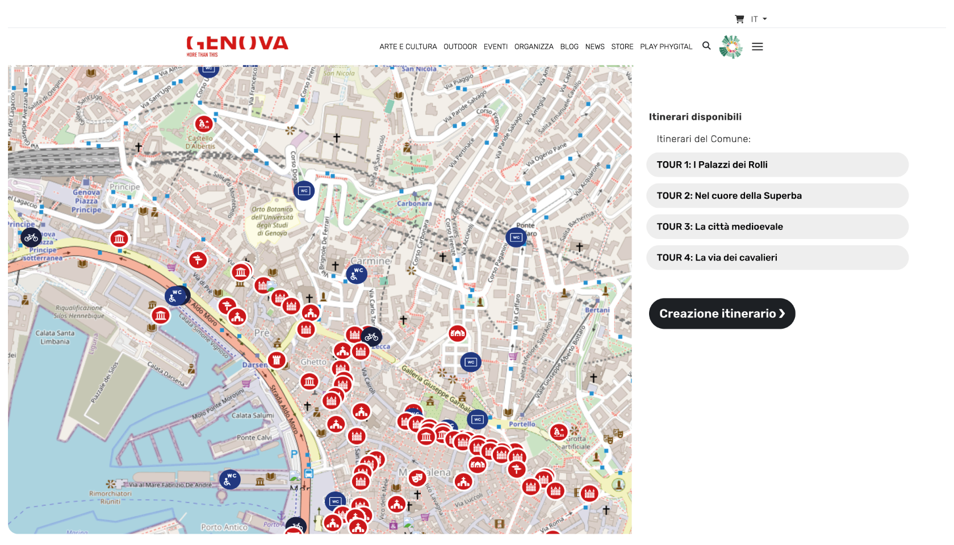Select PLAY PHYGITAL in navigation
The width and height of the screenshot is (954, 545).
point(666,47)
